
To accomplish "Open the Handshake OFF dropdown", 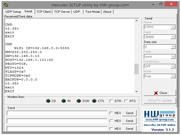I will [x=173, y=66].
